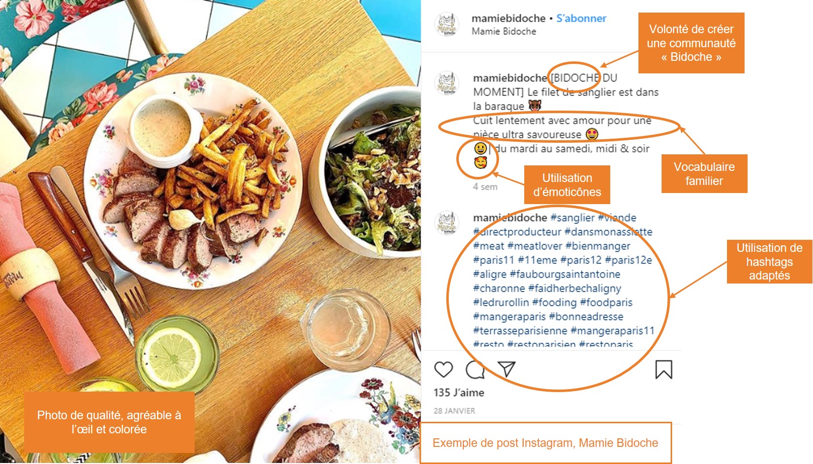Share post with paper plane icon
813x464 pixels.
click(507, 369)
